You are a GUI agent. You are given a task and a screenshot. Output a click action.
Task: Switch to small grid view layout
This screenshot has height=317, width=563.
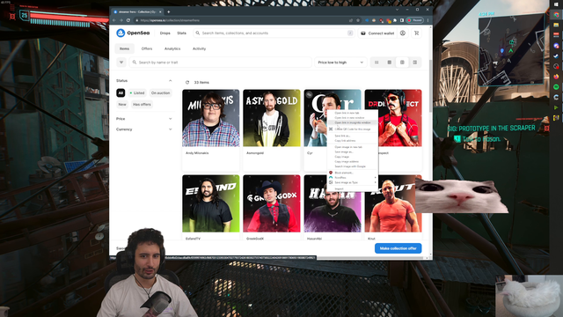[x=389, y=63]
